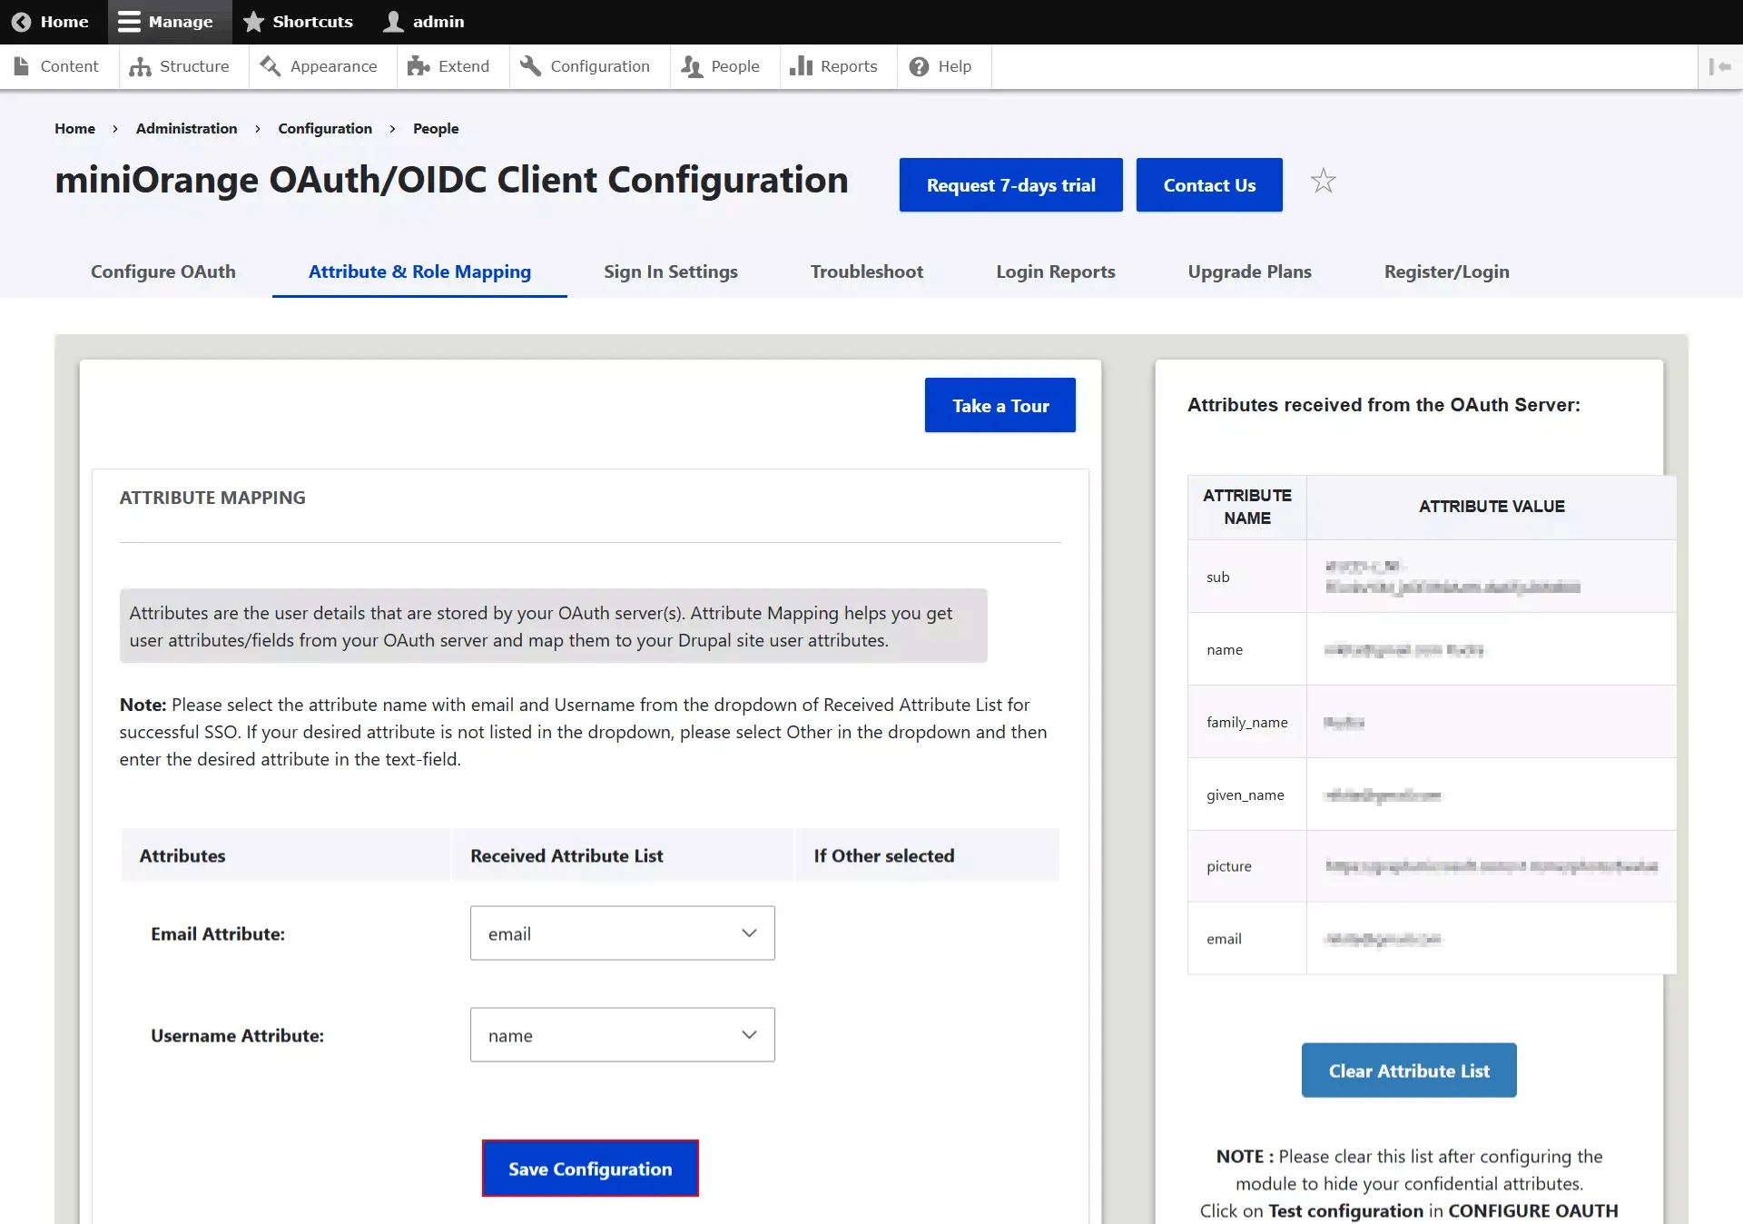The image size is (1743, 1224).
Task: Switch to the Configure OAuth tab
Action: [162, 271]
